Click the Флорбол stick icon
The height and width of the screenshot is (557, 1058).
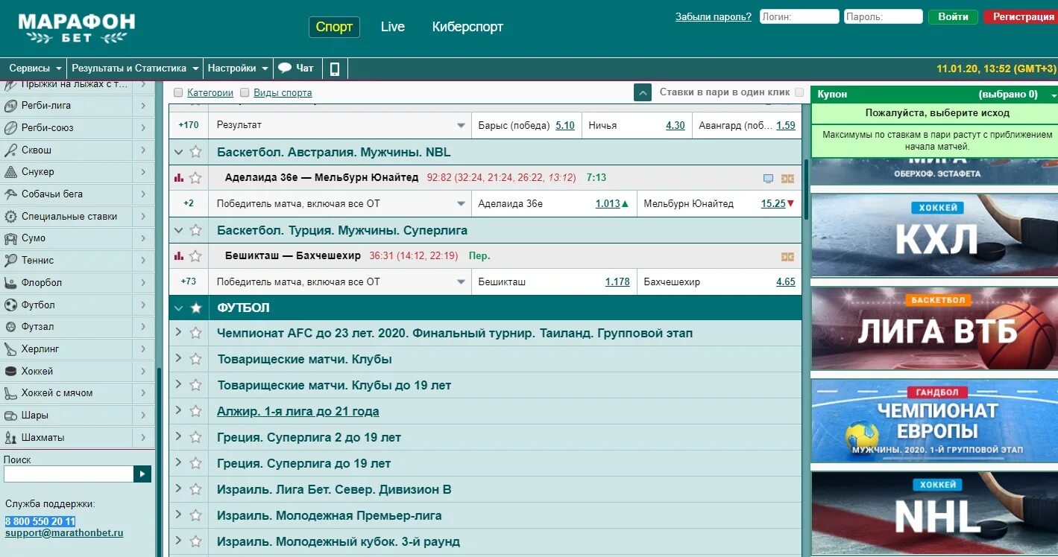point(10,283)
